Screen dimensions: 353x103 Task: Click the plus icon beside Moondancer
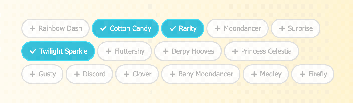pos(218,28)
